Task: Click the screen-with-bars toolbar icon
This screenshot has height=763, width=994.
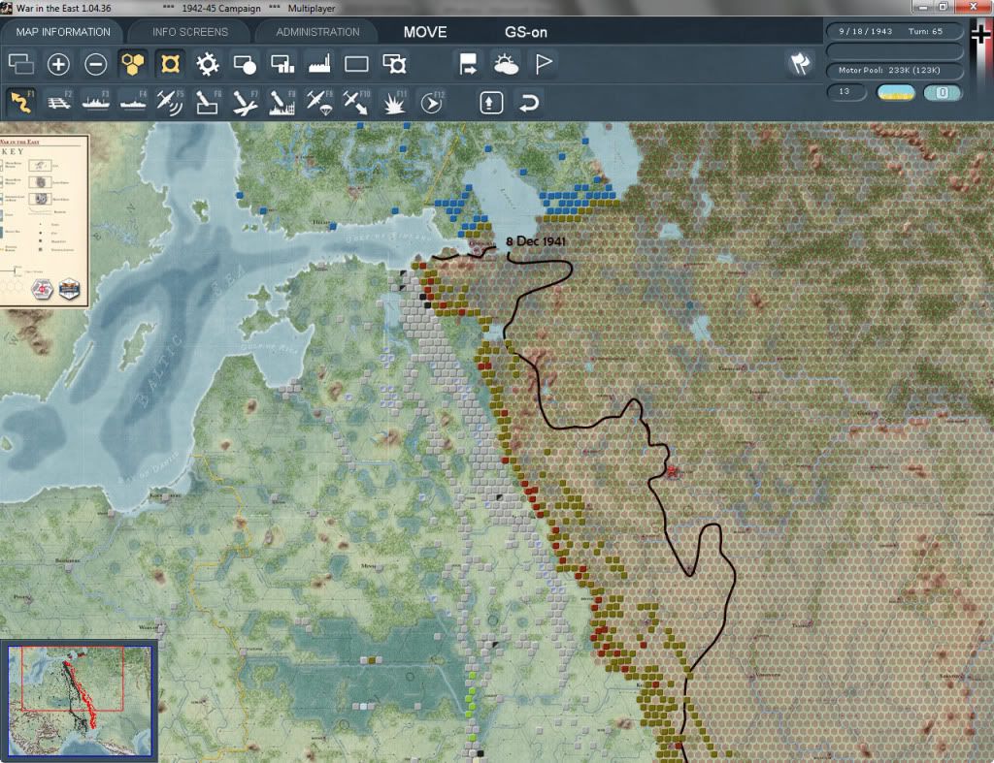Action: (x=282, y=64)
